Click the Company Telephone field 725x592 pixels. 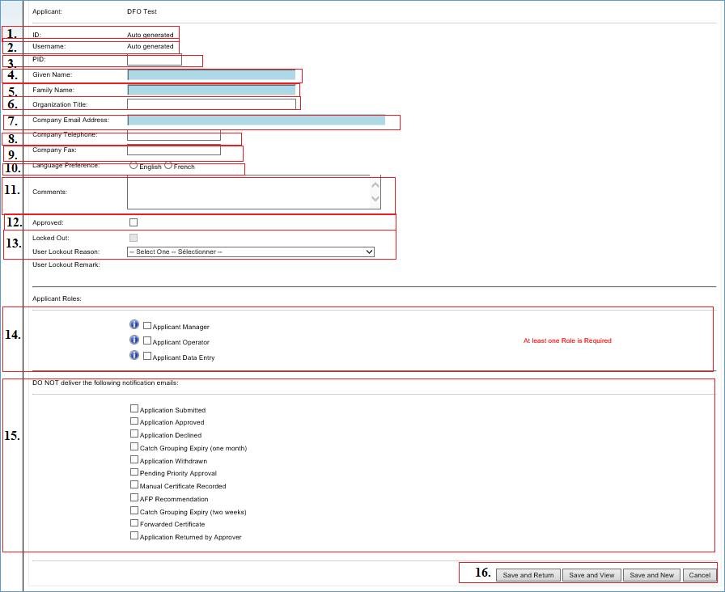pyautogui.click(x=174, y=135)
